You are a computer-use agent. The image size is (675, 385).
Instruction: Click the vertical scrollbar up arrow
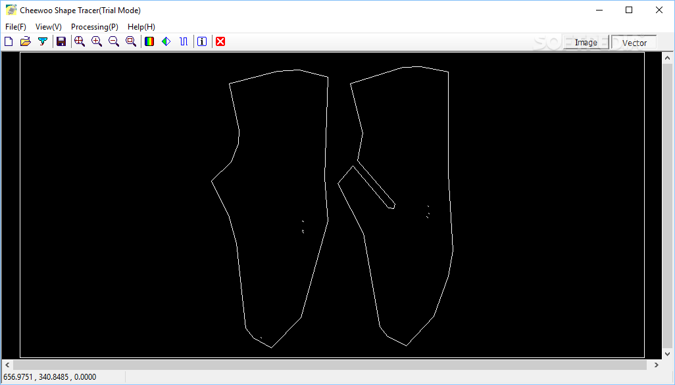click(x=667, y=58)
